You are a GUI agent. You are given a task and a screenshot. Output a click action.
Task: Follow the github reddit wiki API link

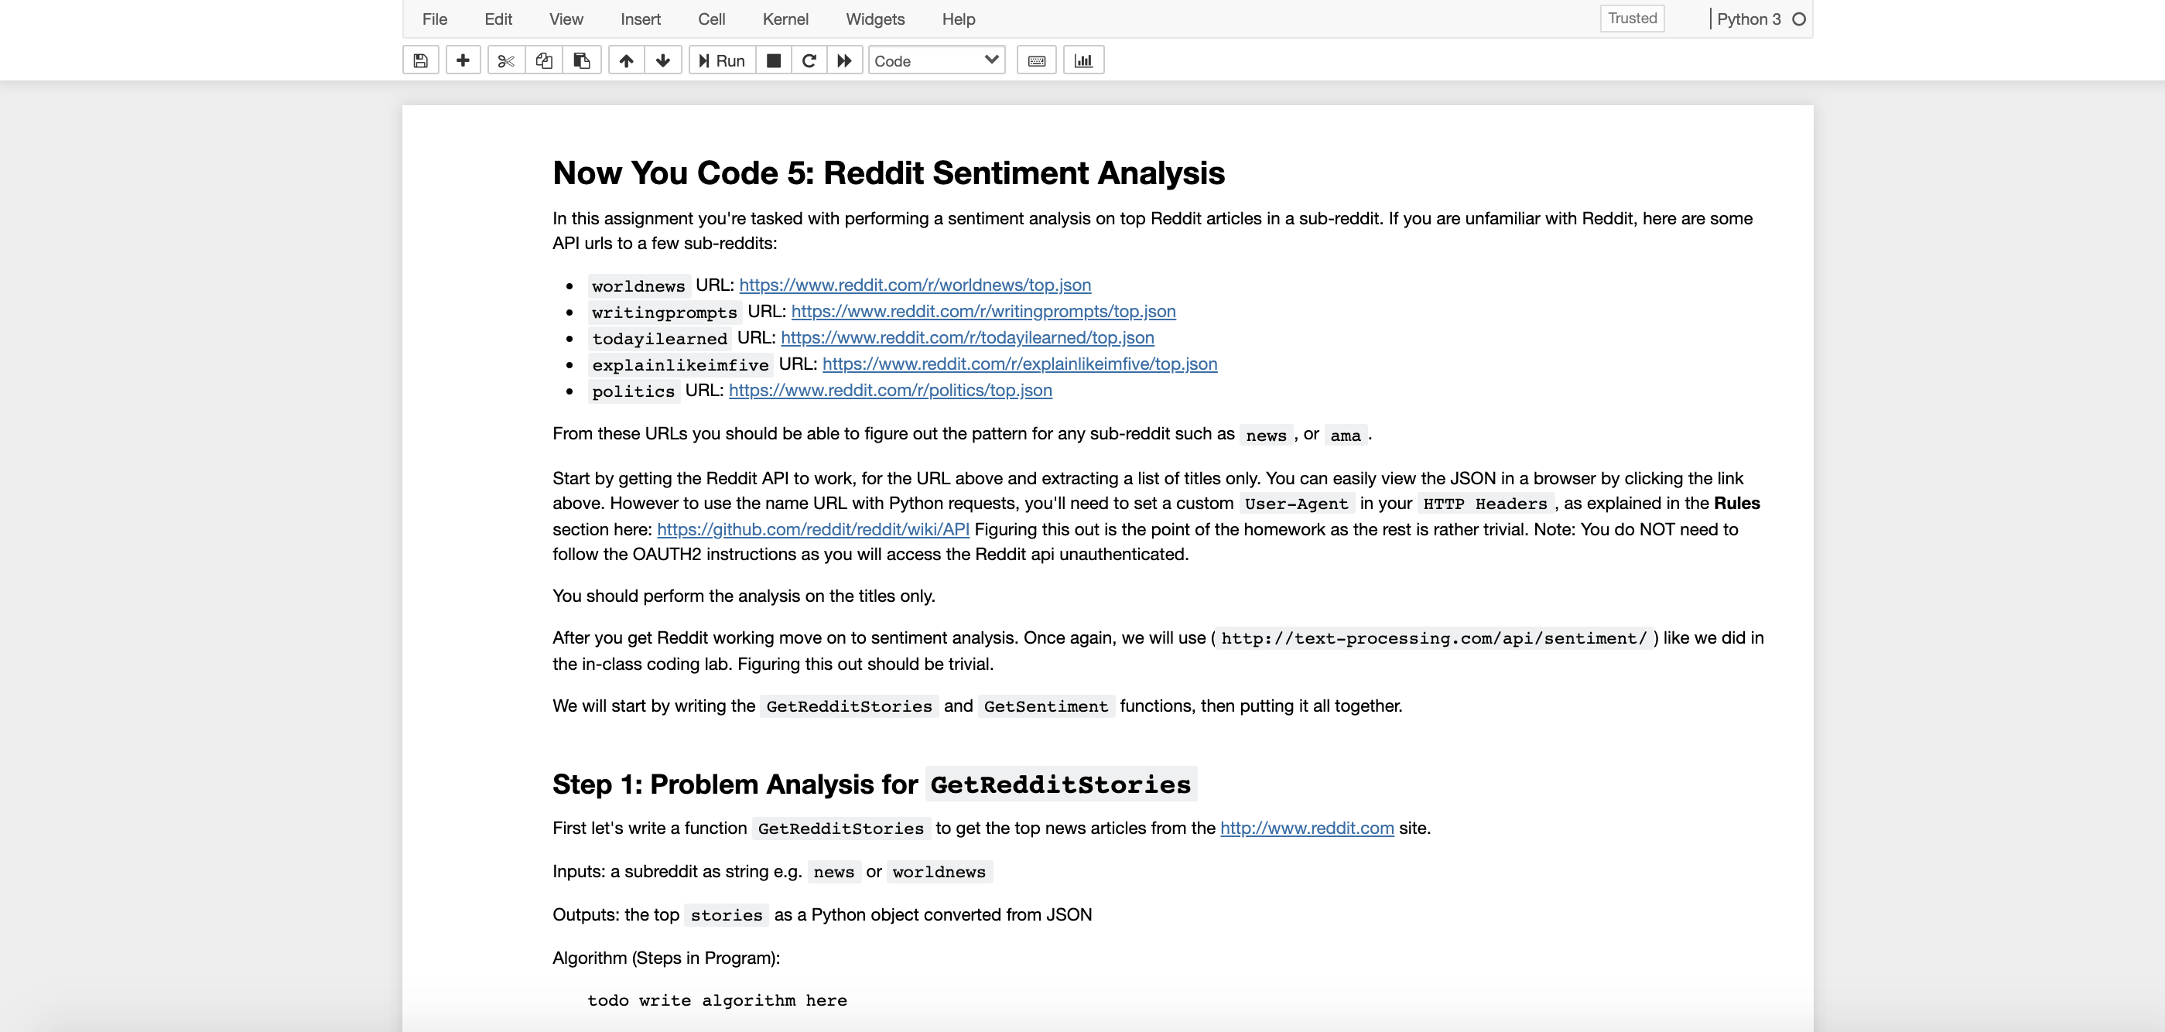point(812,529)
